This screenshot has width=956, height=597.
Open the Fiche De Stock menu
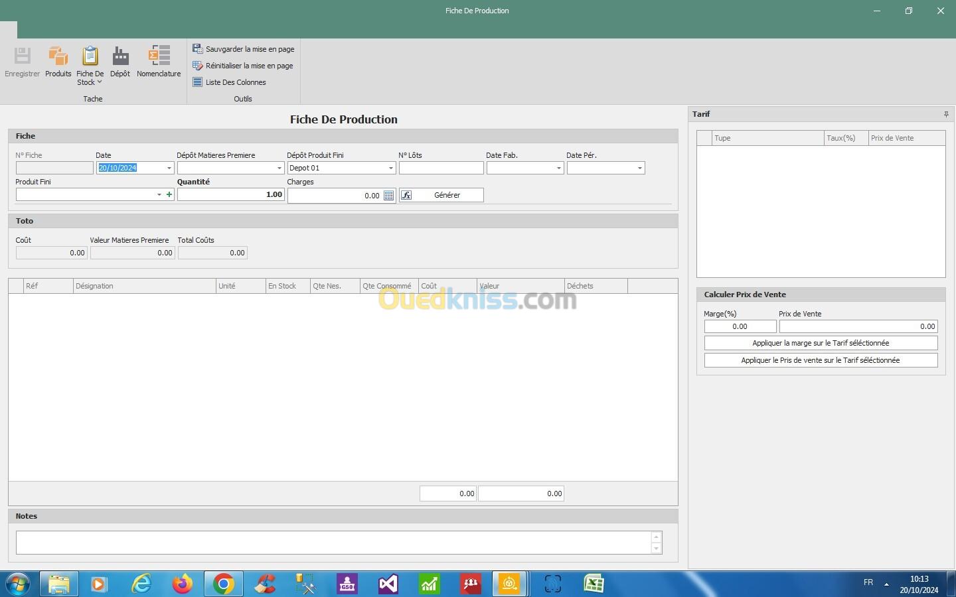click(x=90, y=66)
